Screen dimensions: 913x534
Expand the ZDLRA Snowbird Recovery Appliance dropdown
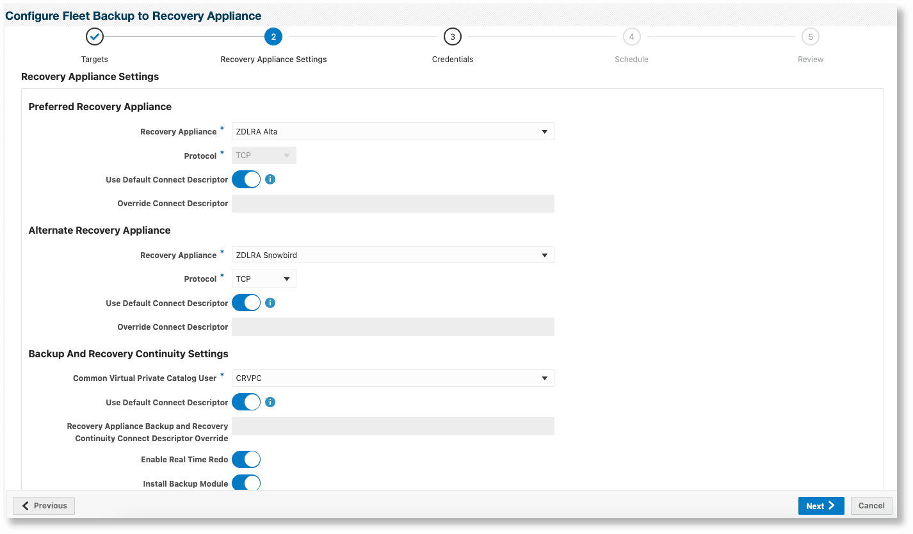click(392, 255)
